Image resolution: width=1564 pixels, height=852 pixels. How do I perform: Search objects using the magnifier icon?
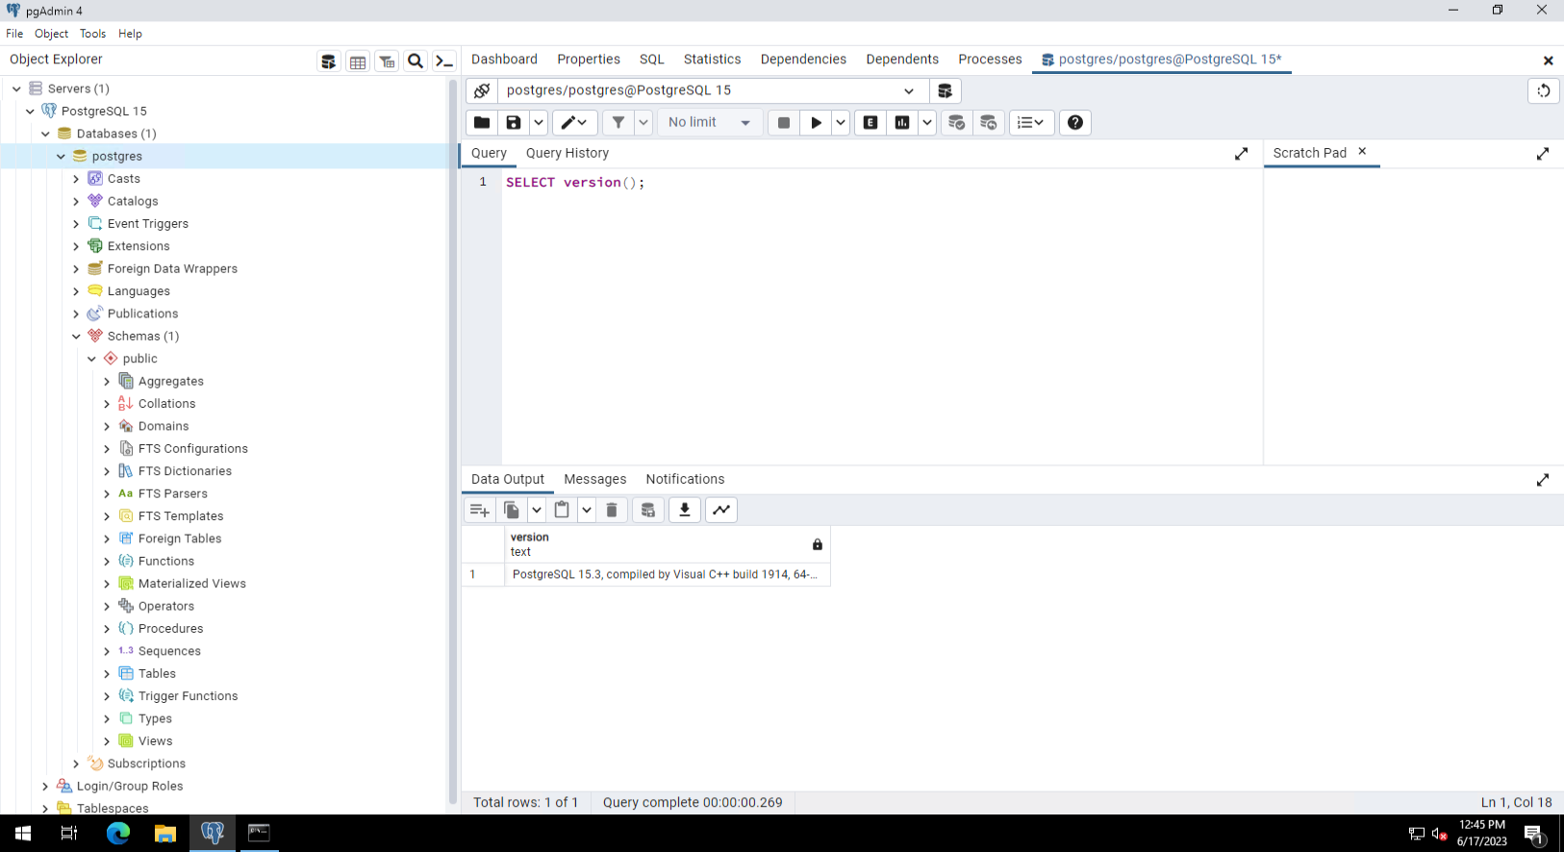point(416,62)
